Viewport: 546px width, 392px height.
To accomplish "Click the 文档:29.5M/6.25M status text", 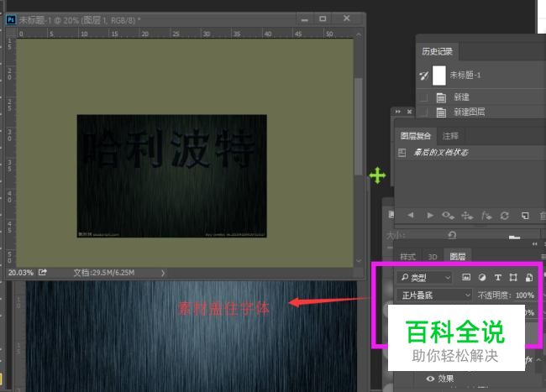I will pos(104,273).
